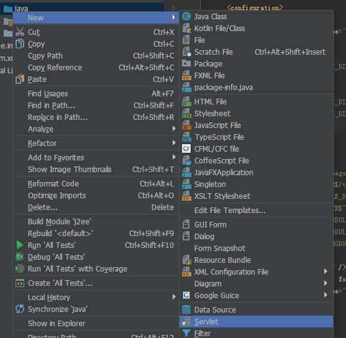Click the CFML/CFC file icon
This screenshot has height=338, width=346.
click(186, 148)
